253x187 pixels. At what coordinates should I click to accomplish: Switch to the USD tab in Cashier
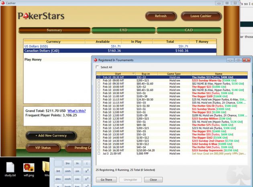point(123,30)
